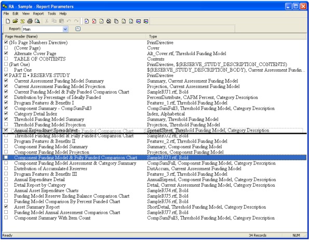The width and height of the screenshot is (309, 244).
Task: Click the page icon with yellow pencil
Action: click(x=101, y=21)
